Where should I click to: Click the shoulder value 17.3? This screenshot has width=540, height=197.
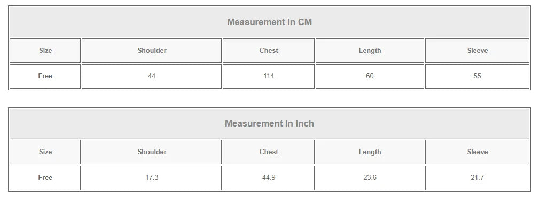[152, 178]
